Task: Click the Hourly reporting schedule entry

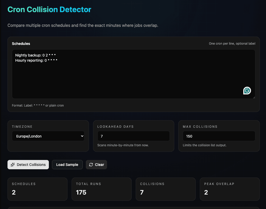Action: click(x=36, y=60)
